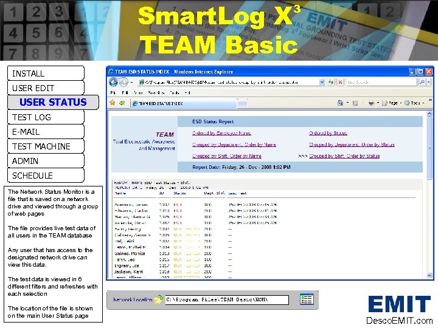438x328 pixels.
Task: Click the Add to Favorites icon
Action: (x=122, y=103)
